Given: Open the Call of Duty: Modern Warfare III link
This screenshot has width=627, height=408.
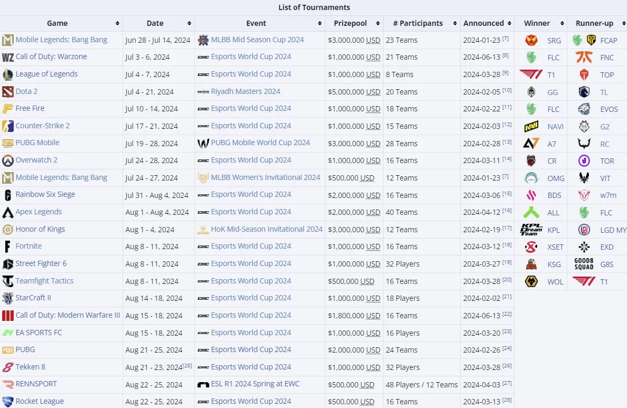Looking at the screenshot, I should (68, 315).
